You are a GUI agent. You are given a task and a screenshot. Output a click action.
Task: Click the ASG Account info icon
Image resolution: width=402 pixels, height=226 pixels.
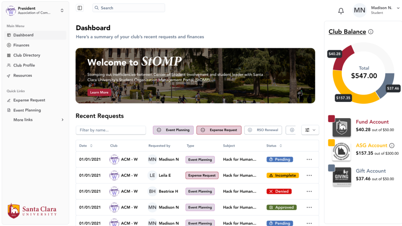(x=392, y=145)
